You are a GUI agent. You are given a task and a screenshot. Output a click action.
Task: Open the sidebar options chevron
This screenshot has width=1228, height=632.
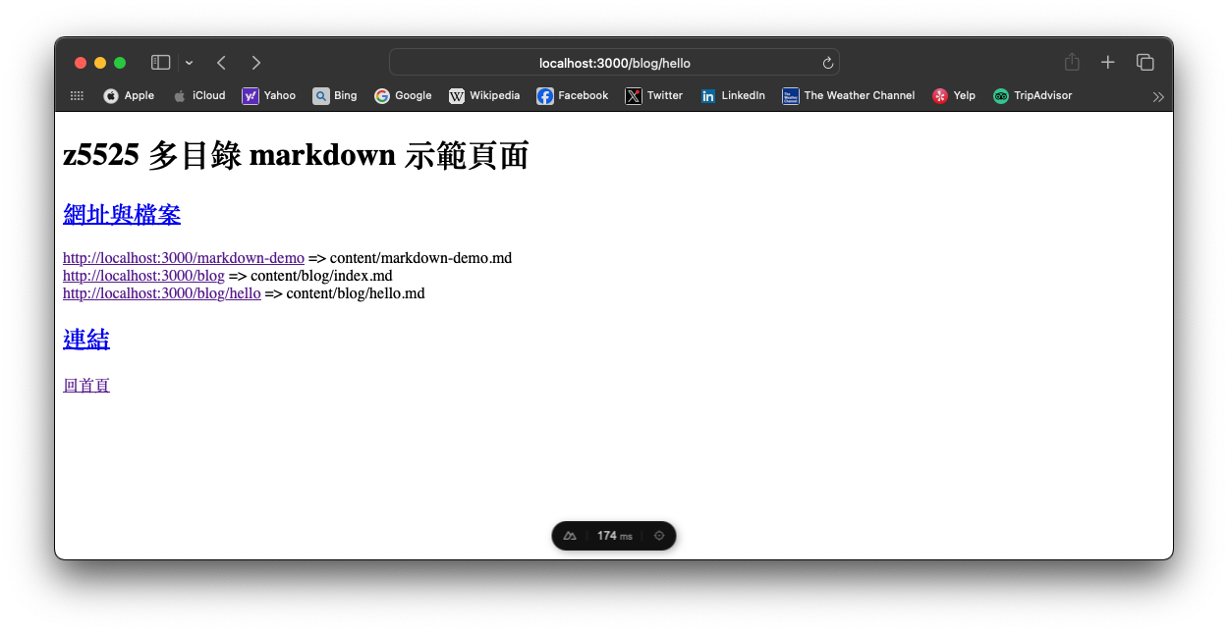click(x=187, y=61)
